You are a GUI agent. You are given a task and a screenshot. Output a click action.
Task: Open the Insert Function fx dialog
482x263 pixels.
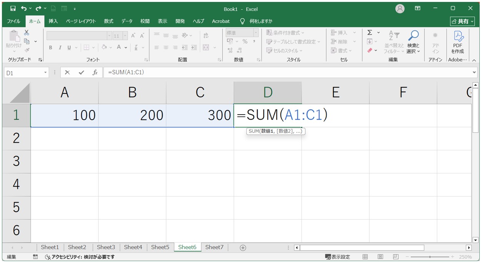point(95,72)
